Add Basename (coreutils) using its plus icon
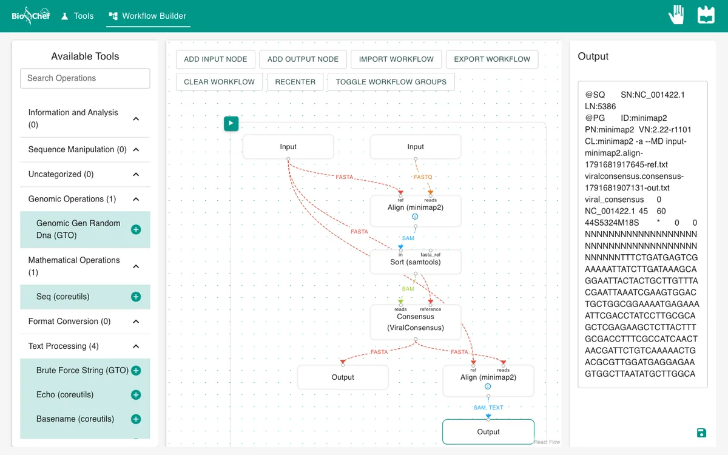This screenshot has width=728, height=455. [136, 419]
